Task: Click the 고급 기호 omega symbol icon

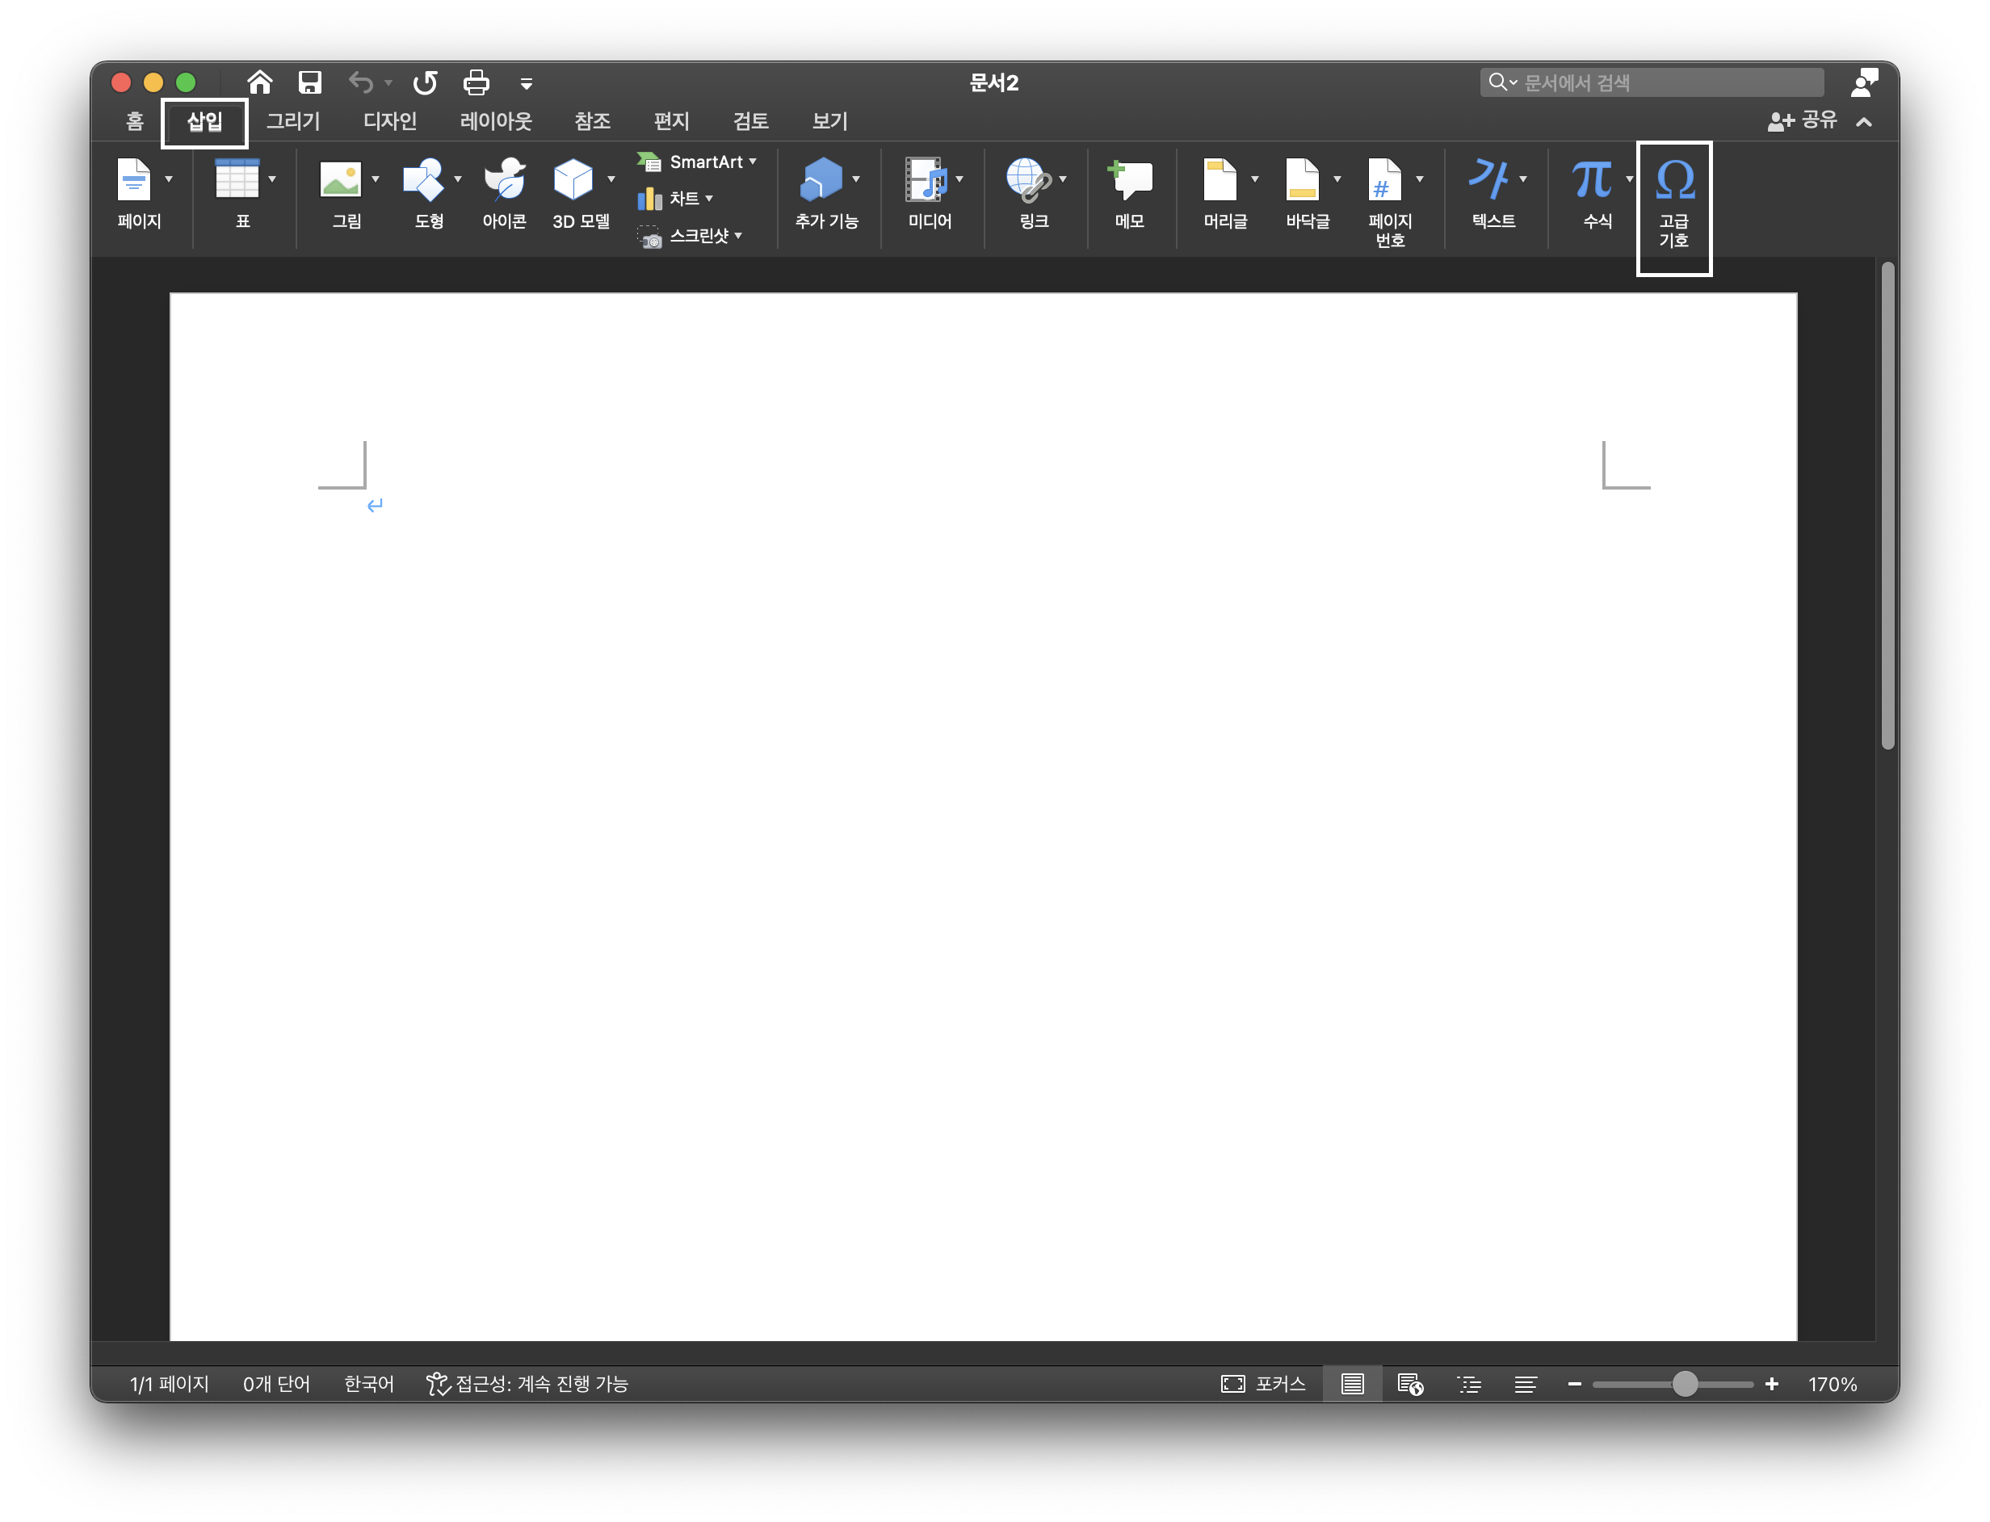Action: [x=1674, y=180]
